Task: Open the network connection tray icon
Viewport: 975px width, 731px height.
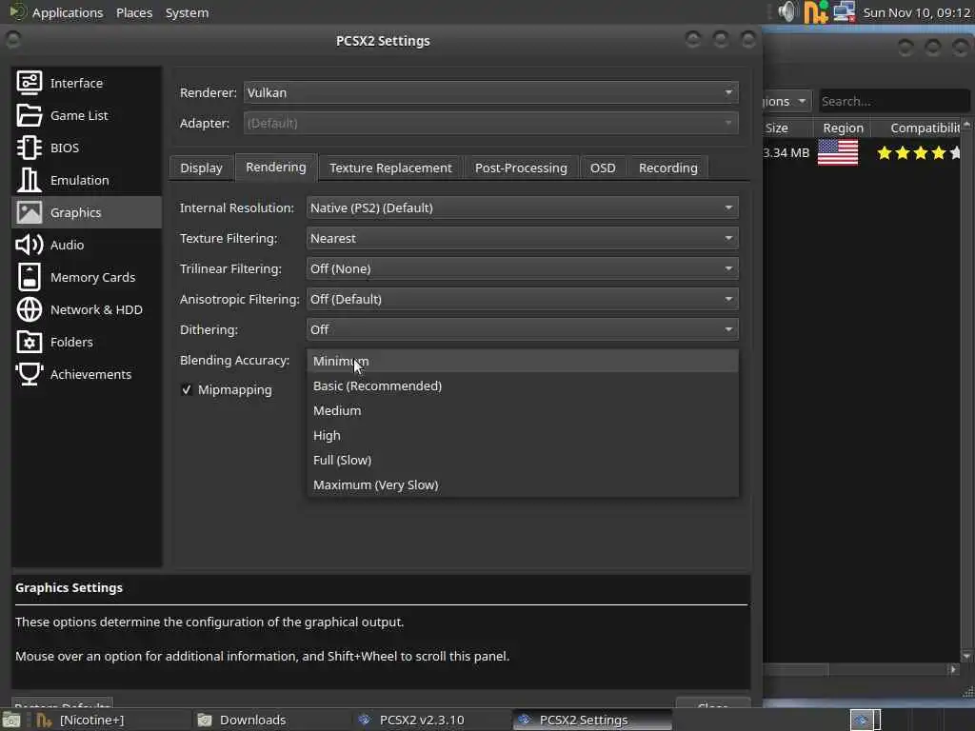Action: pyautogui.click(x=844, y=11)
